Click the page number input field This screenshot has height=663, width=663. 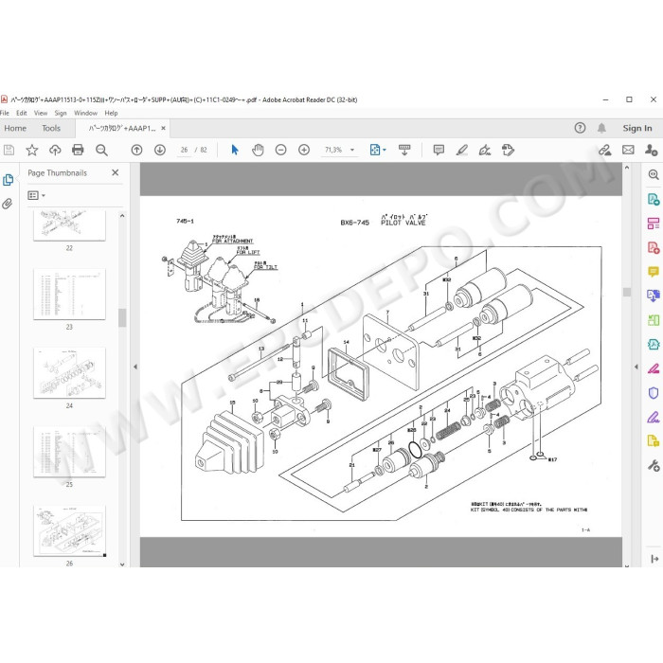(x=185, y=150)
